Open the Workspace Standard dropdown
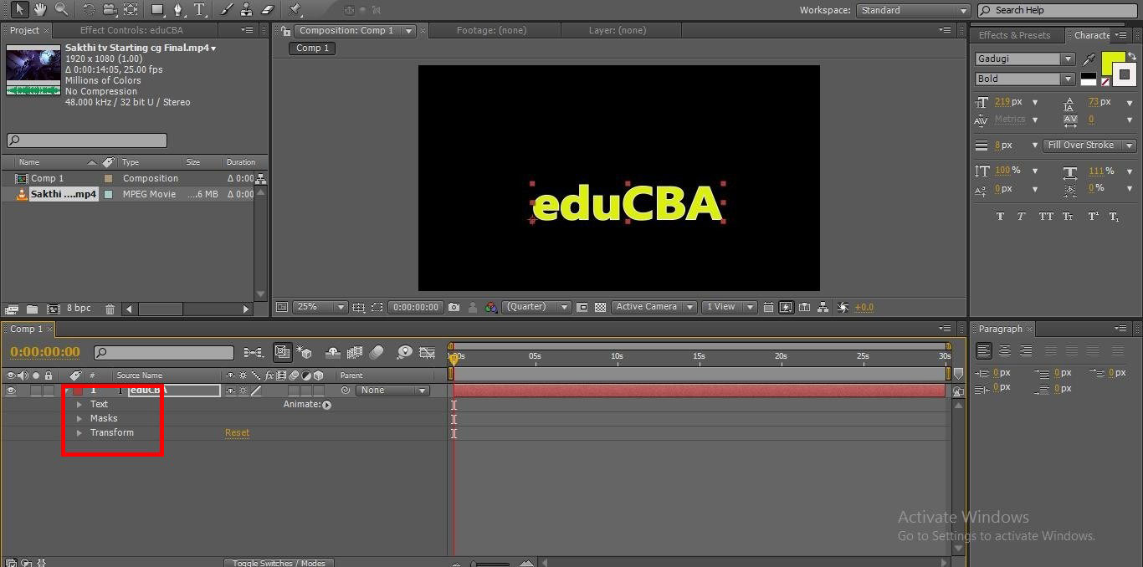The width and height of the screenshot is (1143, 567). click(x=912, y=10)
